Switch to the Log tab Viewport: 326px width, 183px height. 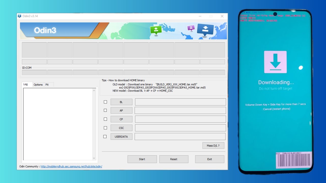pos(27,84)
